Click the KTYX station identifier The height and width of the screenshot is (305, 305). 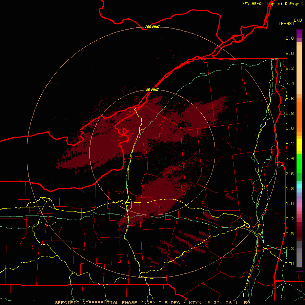196,303
